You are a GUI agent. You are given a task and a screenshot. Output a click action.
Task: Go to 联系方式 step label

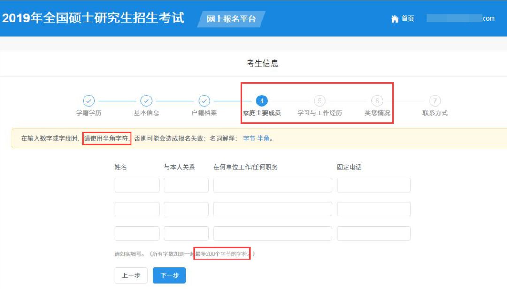(x=435, y=113)
